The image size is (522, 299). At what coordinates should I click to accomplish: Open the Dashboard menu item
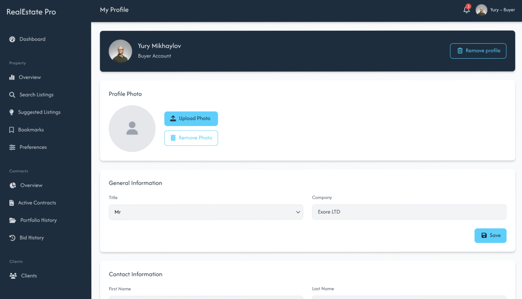pyautogui.click(x=32, y=39)
